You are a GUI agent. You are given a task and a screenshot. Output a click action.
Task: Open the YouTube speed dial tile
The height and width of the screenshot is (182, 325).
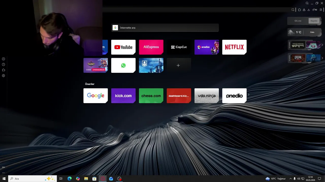click(123, 47)
